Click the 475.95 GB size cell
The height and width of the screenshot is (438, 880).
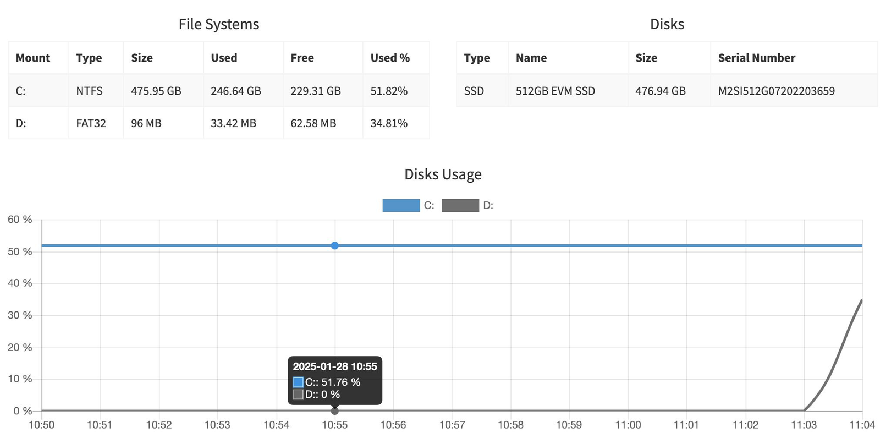click(163, 91)
